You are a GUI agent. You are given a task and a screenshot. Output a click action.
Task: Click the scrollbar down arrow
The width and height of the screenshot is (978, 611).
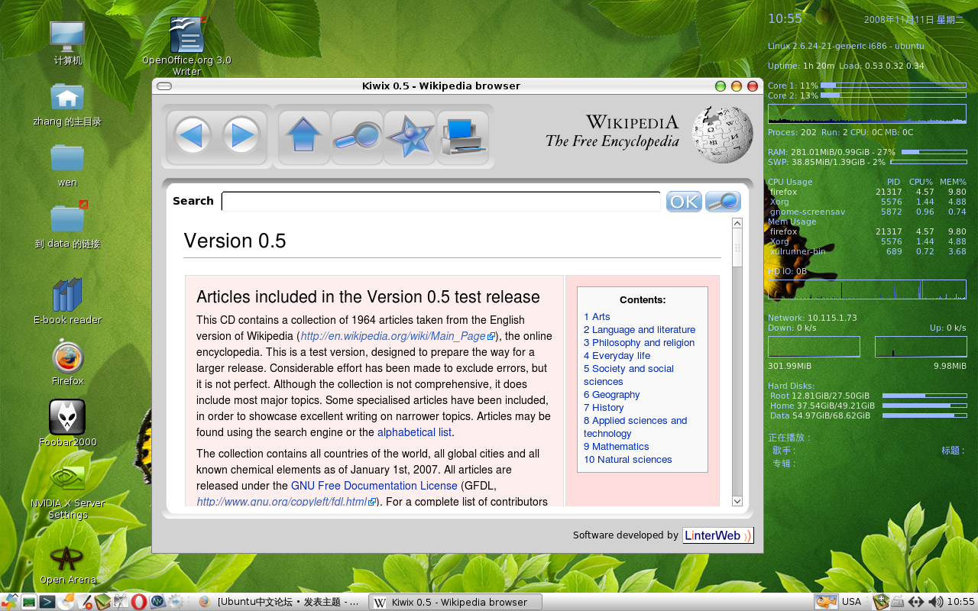[x=737, y=501]
